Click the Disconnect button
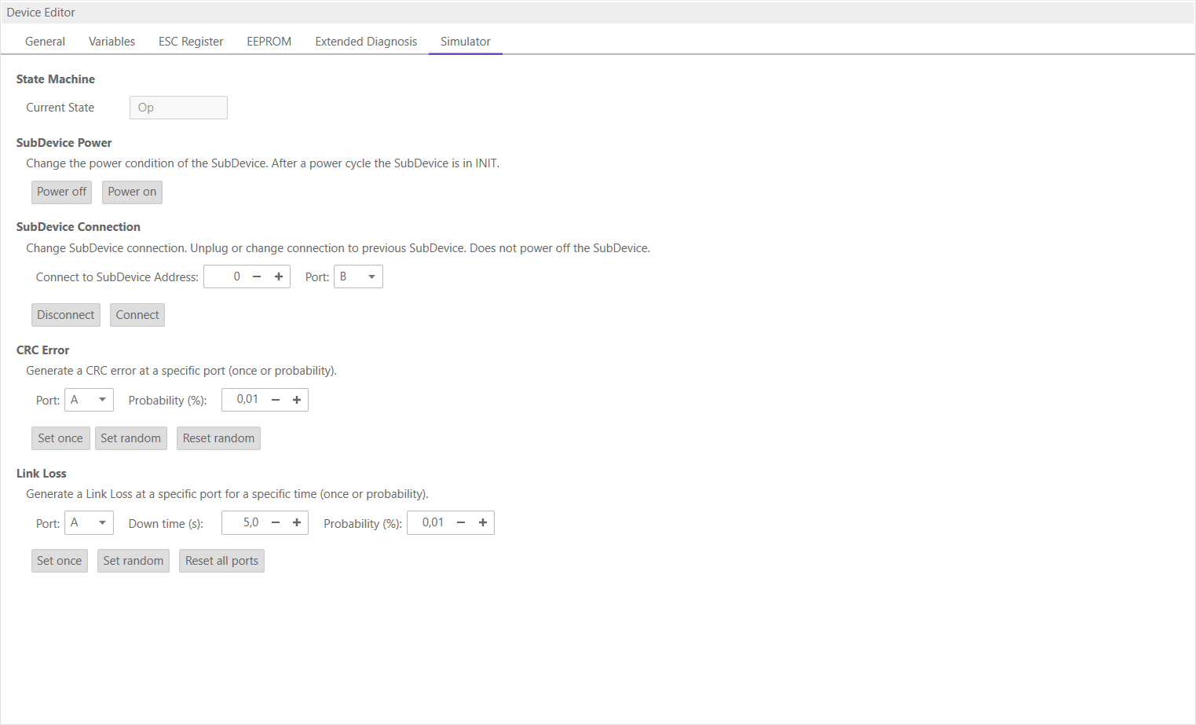Image resolution: width=1196 pixels, height=725 pixels. point(66,315)
